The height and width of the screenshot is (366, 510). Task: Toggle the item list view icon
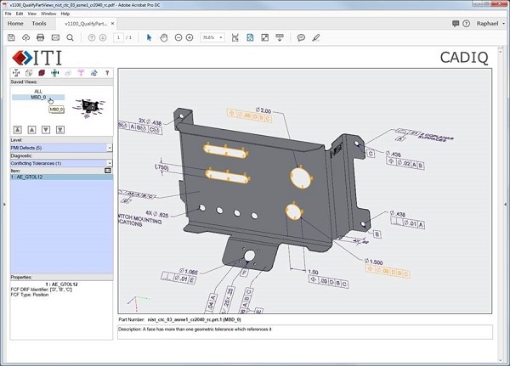coord(108,171)
